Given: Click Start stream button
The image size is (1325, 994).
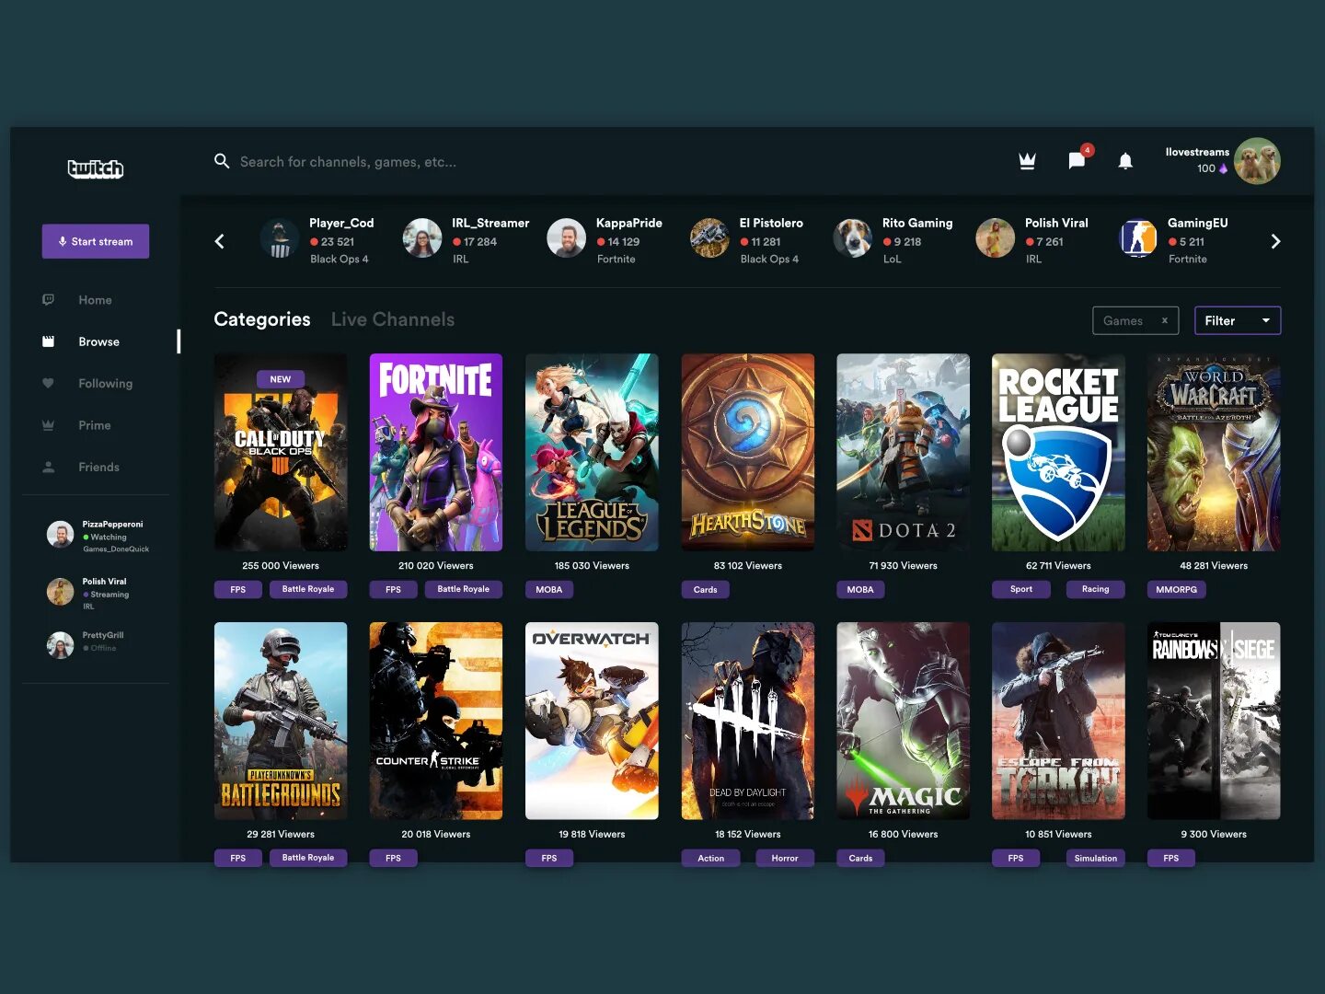Looking at the screenshot, I should 96,241.
